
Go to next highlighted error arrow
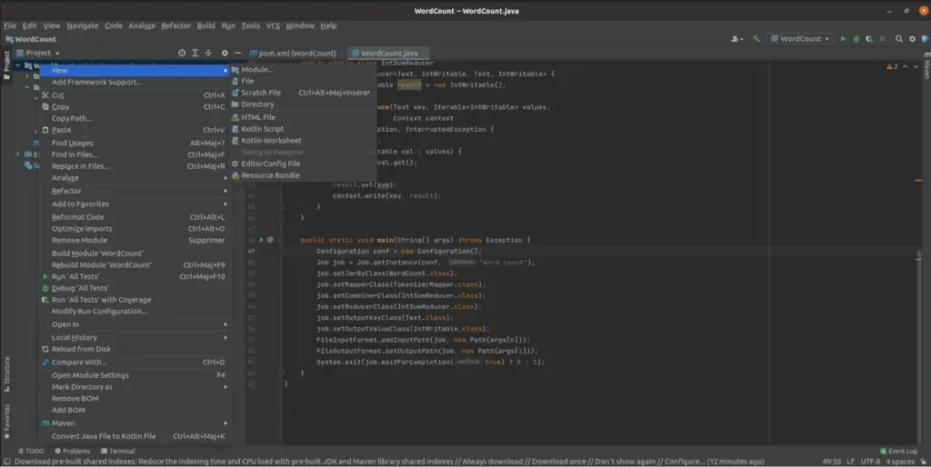(x=916, y=66)
